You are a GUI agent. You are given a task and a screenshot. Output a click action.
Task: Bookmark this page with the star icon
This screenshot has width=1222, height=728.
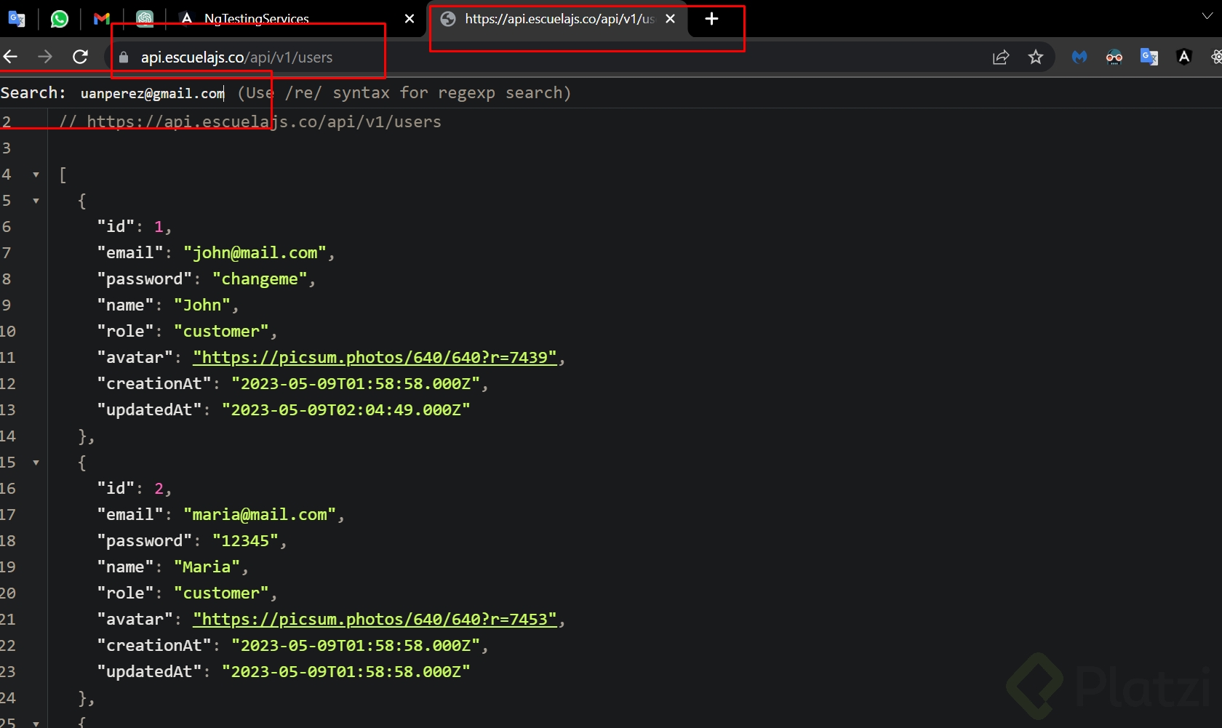[1036, 57]
